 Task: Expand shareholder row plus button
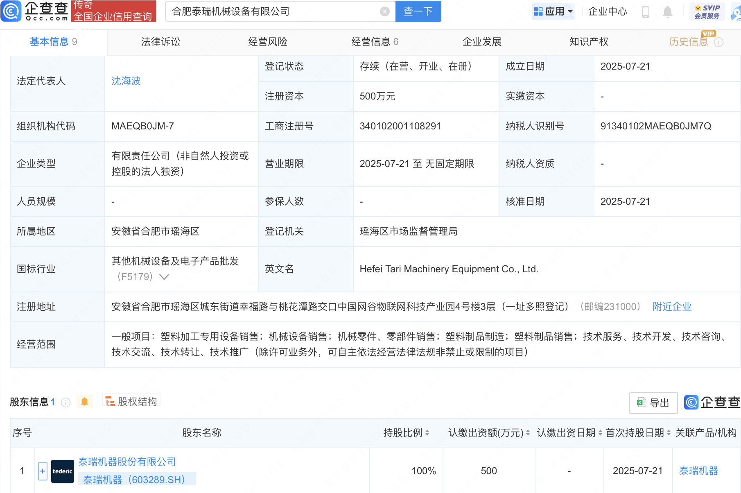pyautogui.click(x=43, y=471)
